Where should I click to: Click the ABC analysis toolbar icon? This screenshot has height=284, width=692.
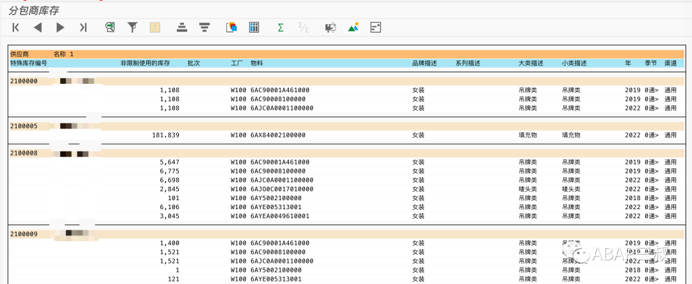tap(375, 28)
